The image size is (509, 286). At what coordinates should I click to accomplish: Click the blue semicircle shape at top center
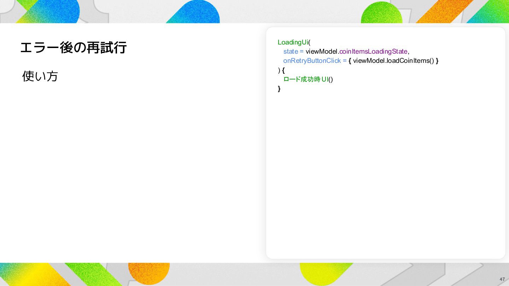(x=198, y=12)
